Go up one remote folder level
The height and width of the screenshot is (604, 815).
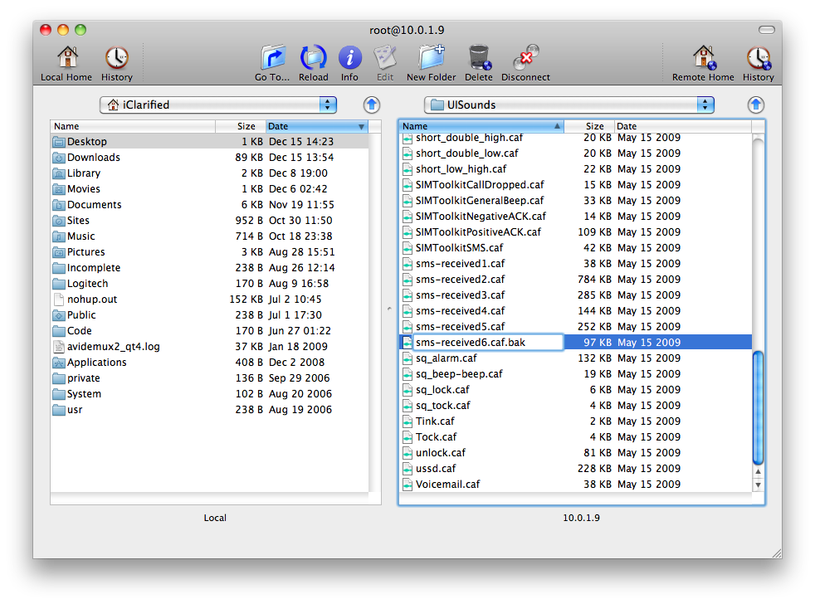(x=755, y=105)
